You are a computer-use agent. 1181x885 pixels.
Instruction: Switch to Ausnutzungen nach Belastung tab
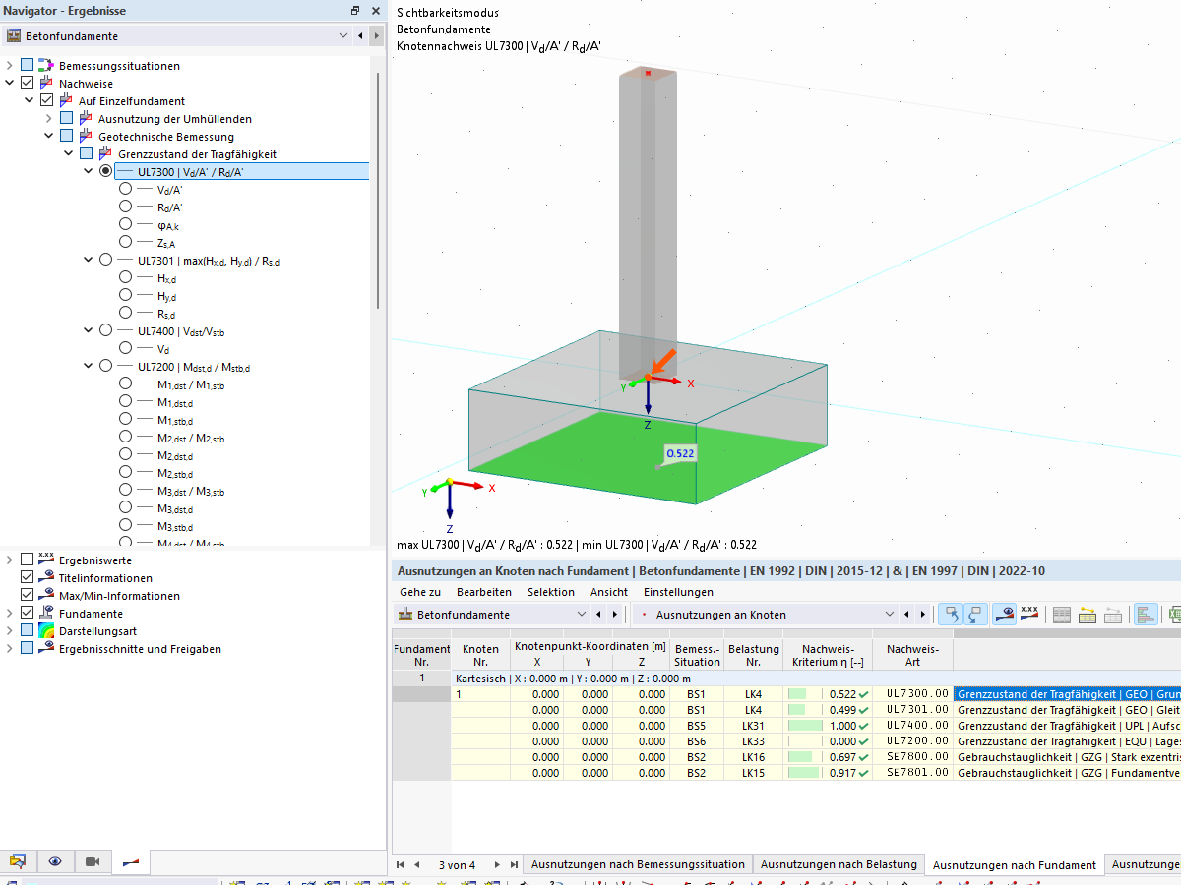coord(838,864)
